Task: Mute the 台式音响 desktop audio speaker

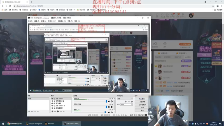Action: click(109, 101)
